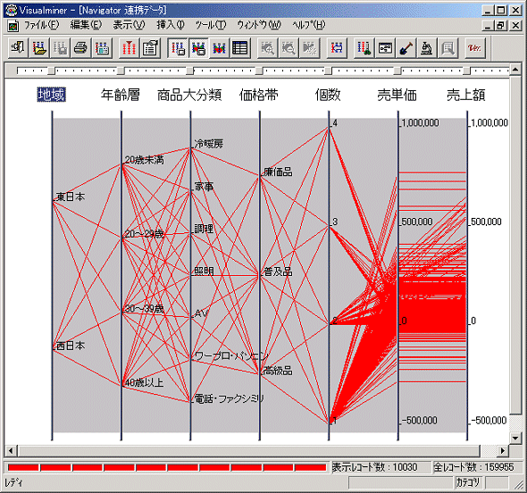Click the exit door toolbar icon

tap(18, 48)
